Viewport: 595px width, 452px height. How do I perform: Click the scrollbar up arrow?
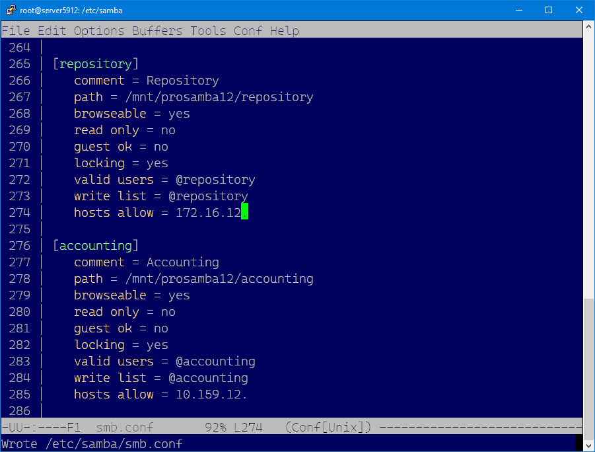[x=588, y=28]
